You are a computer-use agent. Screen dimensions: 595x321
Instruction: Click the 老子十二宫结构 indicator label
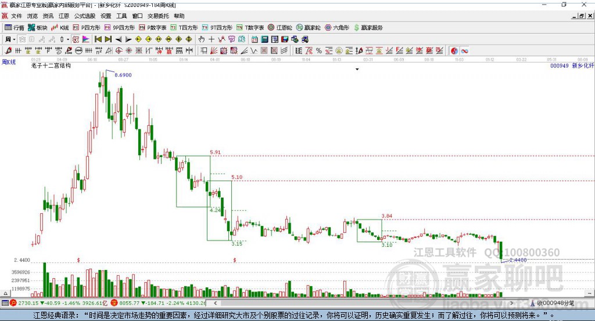tap(51, 65)
